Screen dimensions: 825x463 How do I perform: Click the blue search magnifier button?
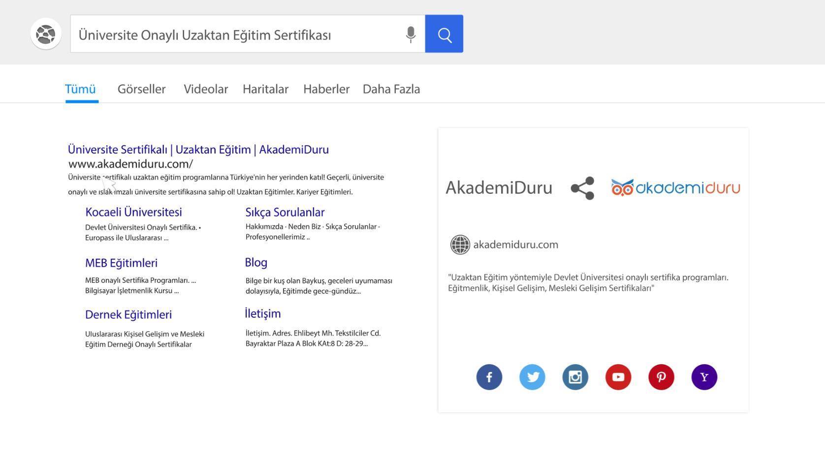click(x=444, y=34)
